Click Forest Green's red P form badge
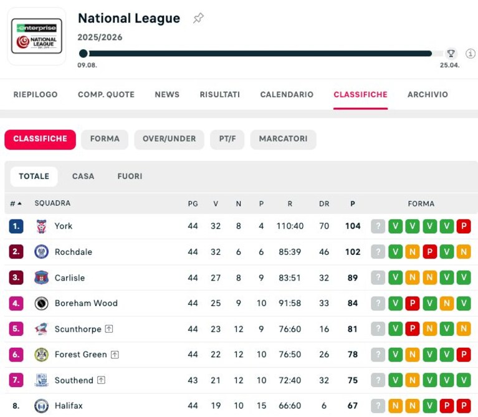478x417 pixels. [464, 355]
